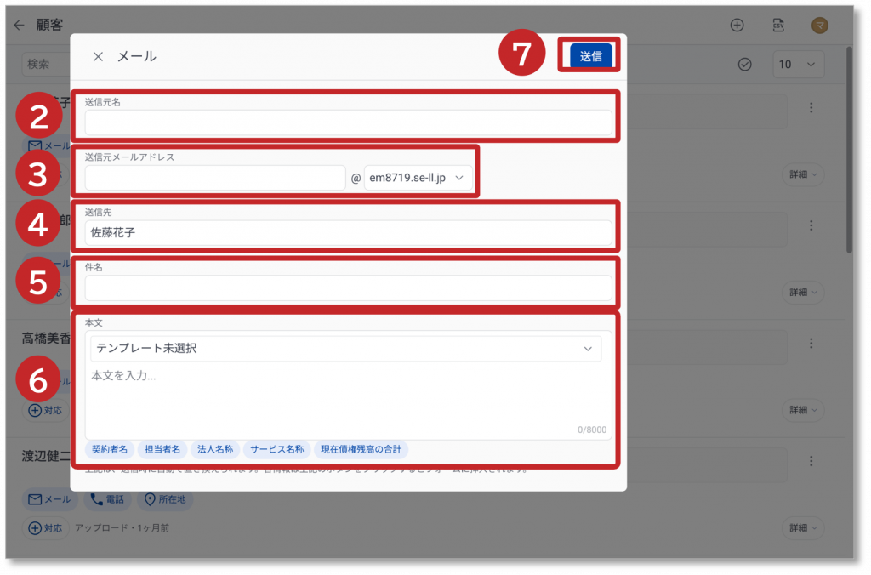Insert the 担当者名 placeholder tag
The height and width of the screenshot is (575, 871).
click(162, 449)
